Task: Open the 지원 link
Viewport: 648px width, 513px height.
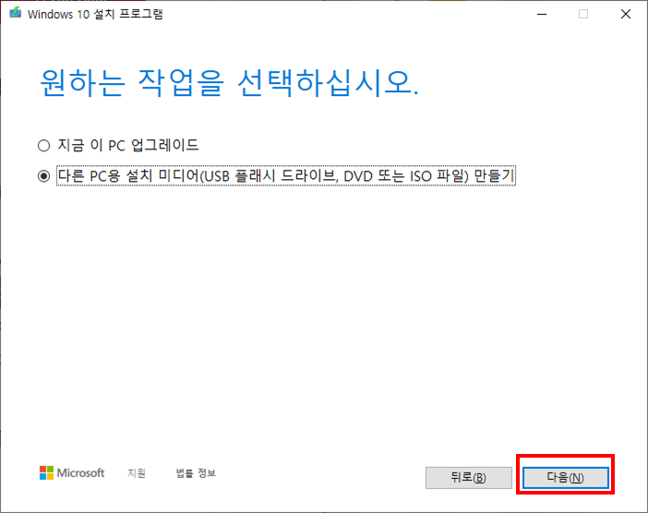Action: coord(137,473)
